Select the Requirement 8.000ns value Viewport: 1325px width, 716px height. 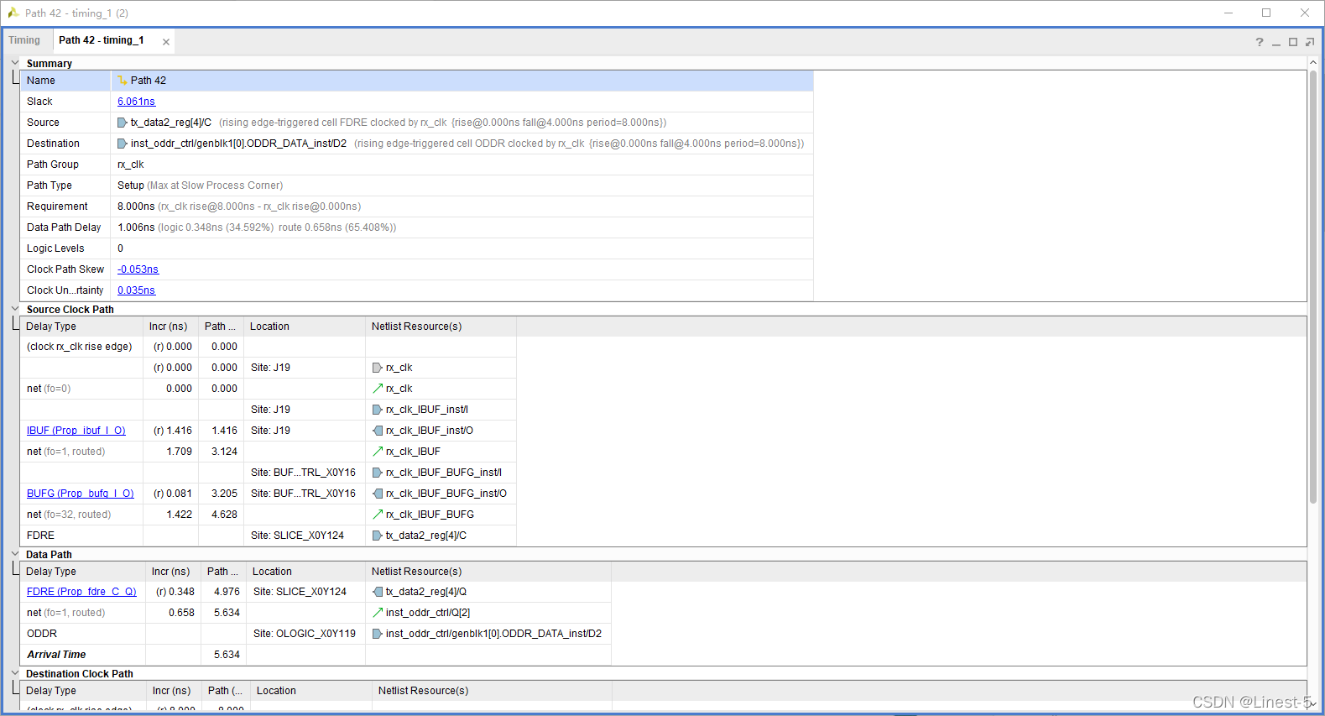coord(136,206)
